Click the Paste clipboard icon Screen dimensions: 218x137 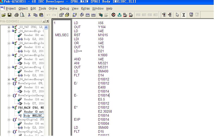point(41,15)
